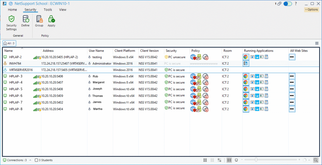Select the Security ribbon tab
The width and height of the screenshot is (322, 165).
tap(31, 10)
